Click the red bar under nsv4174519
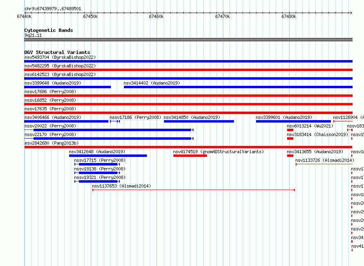Viewport: 364px width, 266px height. [x=190, y=156]
